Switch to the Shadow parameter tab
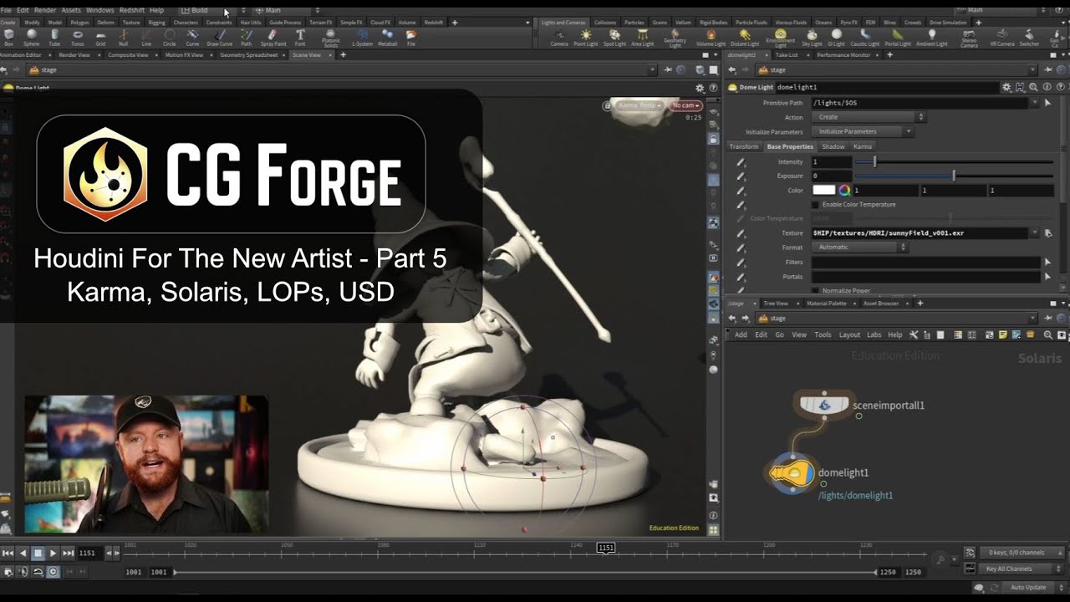The image size is (1070, 602). [833, 146]
